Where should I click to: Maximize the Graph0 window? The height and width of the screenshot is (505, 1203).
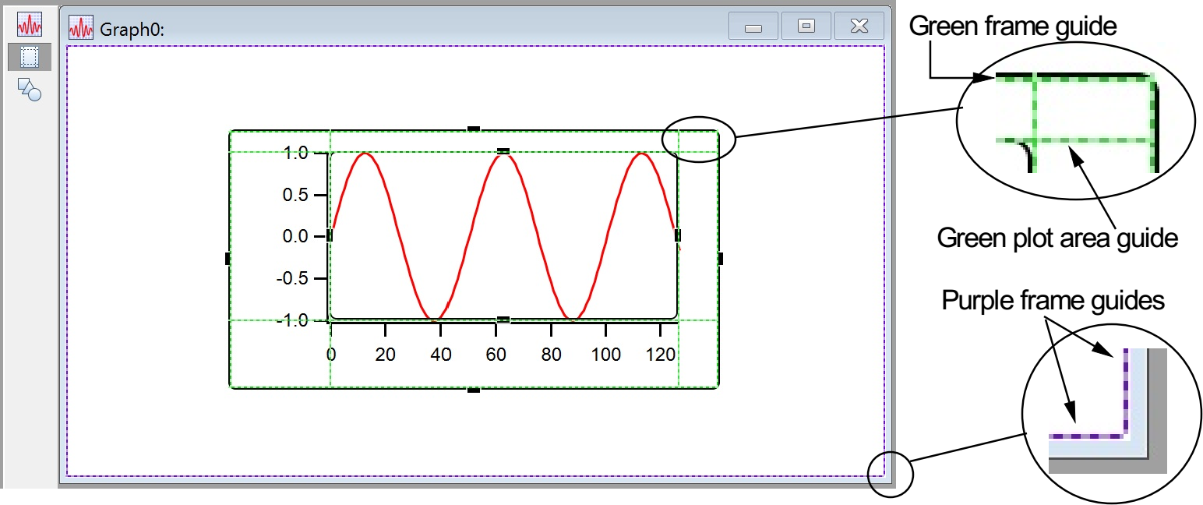click(806, 27)
